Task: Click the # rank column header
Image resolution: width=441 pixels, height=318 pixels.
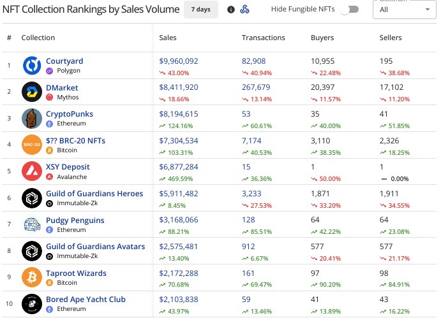Action: (x=9, y=38)
